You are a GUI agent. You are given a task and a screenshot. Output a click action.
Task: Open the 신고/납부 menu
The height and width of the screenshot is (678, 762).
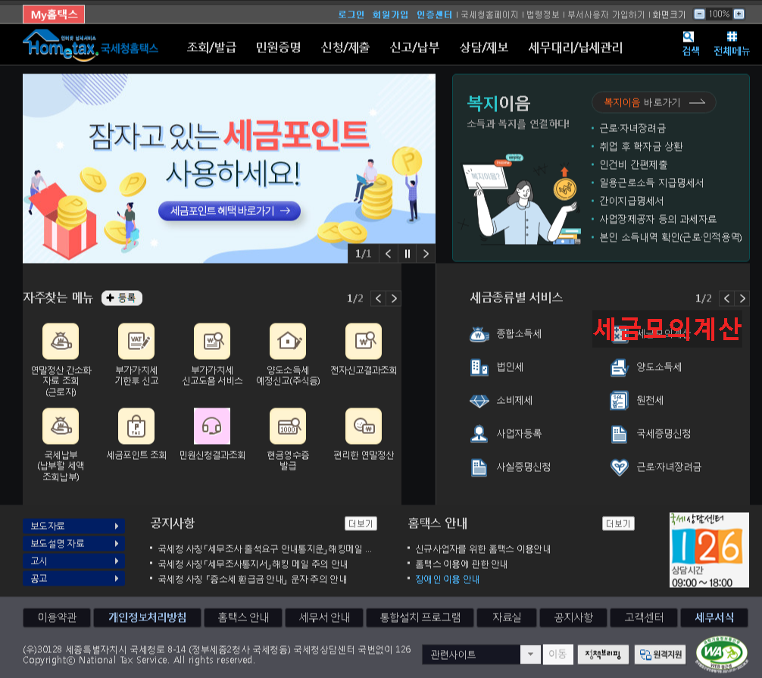(x=414, y=48)
